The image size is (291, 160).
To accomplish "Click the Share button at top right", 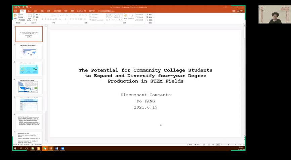I will click(240, 11).
